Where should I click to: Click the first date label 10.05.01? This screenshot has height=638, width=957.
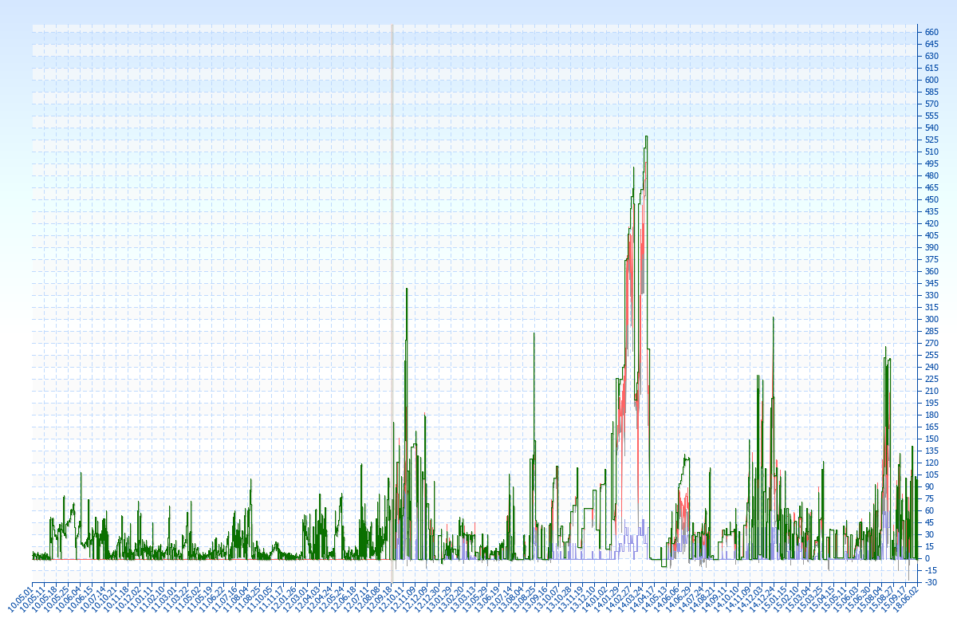click(x=22, y=600)
